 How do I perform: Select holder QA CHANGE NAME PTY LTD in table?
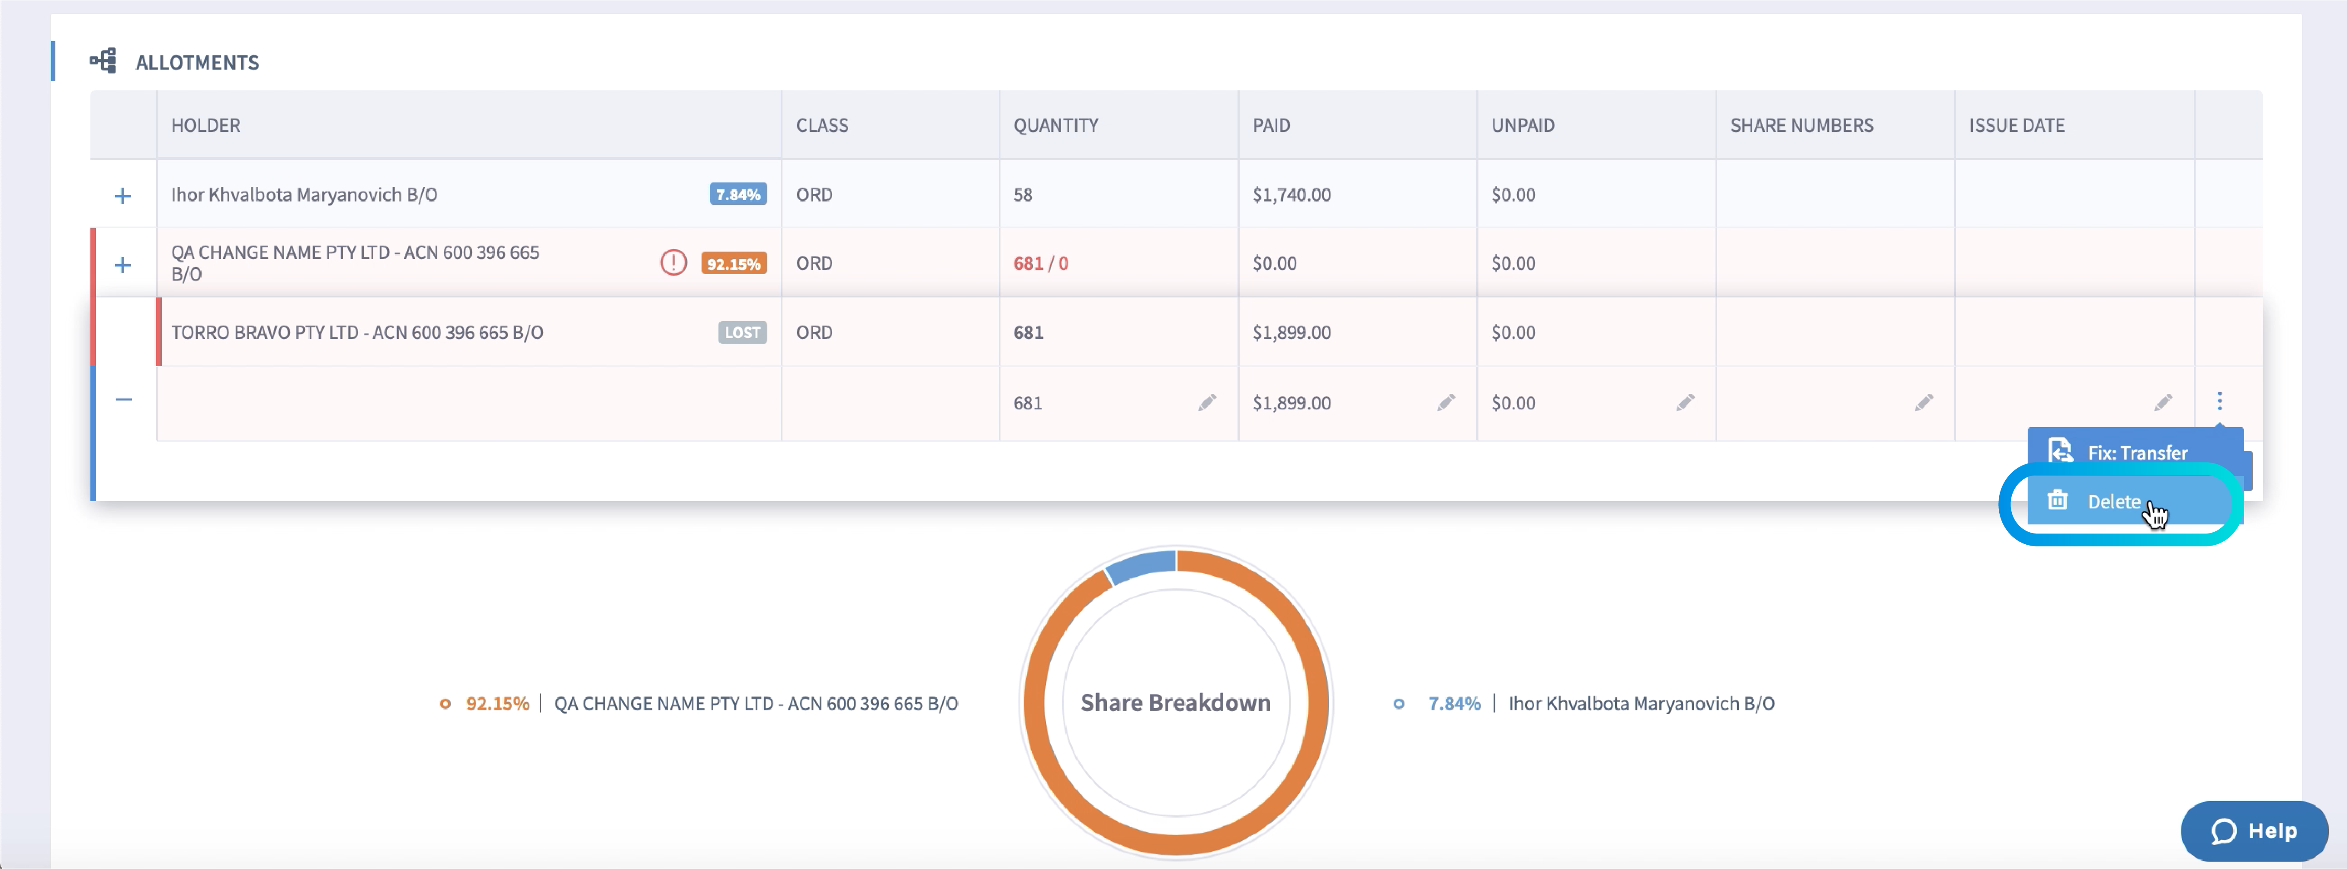[355, 262]
